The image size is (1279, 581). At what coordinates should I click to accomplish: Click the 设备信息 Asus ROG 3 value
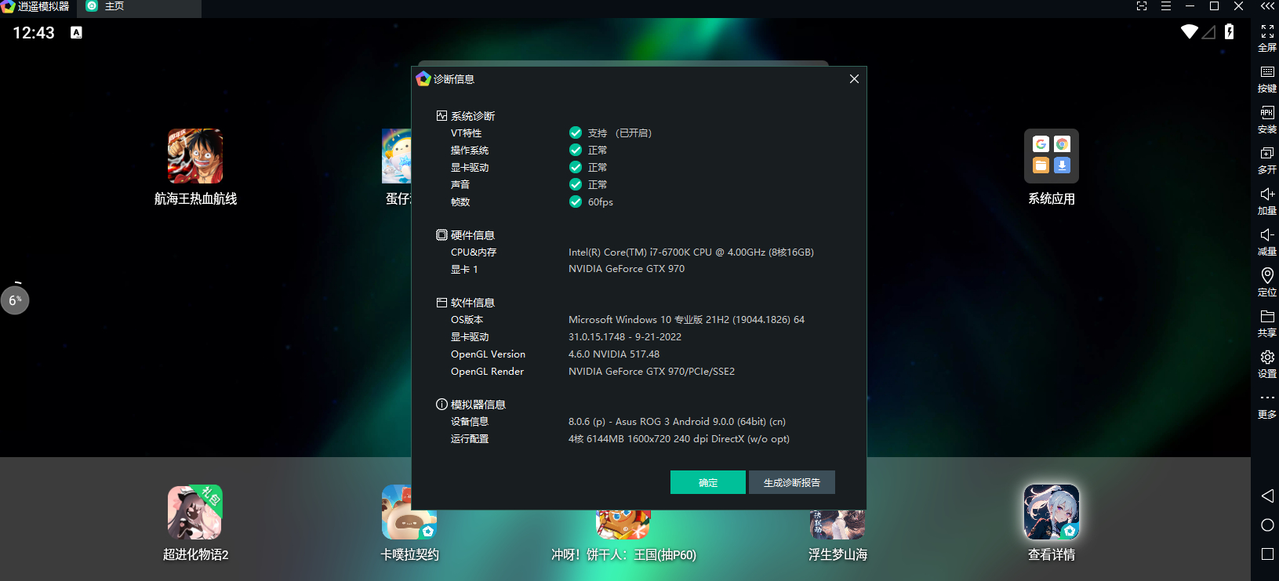(677, 422)
